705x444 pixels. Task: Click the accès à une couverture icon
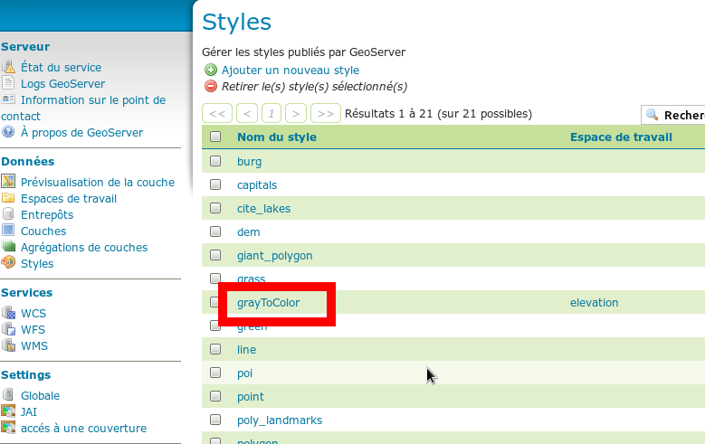pyautogui.click(x=8, y=427)
